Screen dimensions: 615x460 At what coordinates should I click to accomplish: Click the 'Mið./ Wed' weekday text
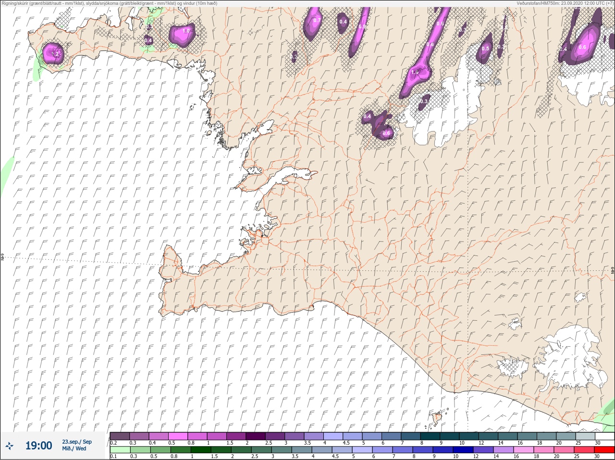pos(74,448)
